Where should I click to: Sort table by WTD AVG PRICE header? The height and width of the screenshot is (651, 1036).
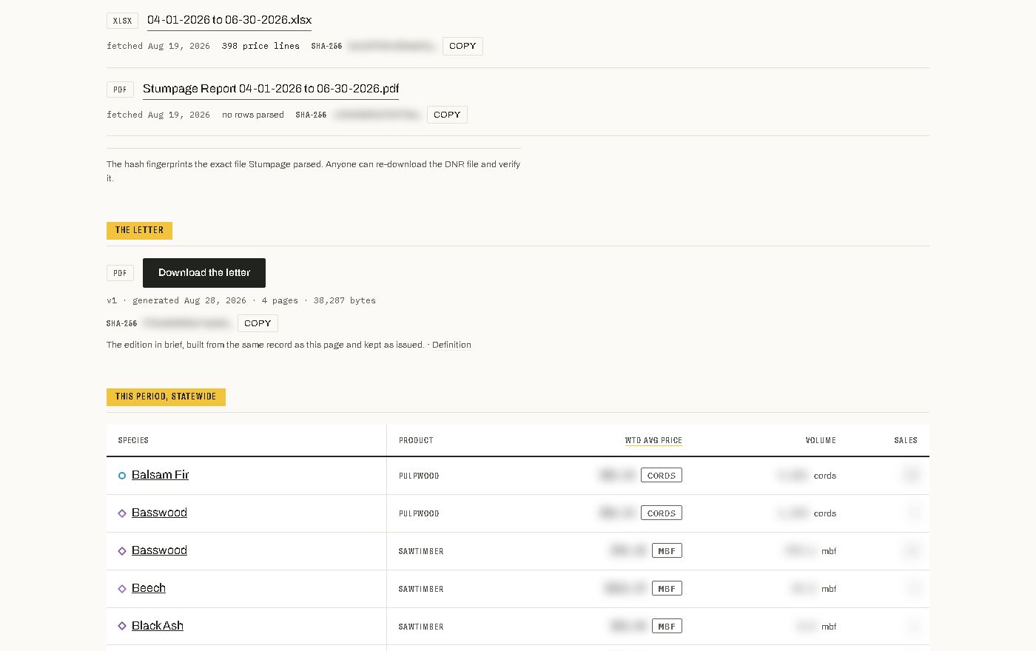pos(653,440)
